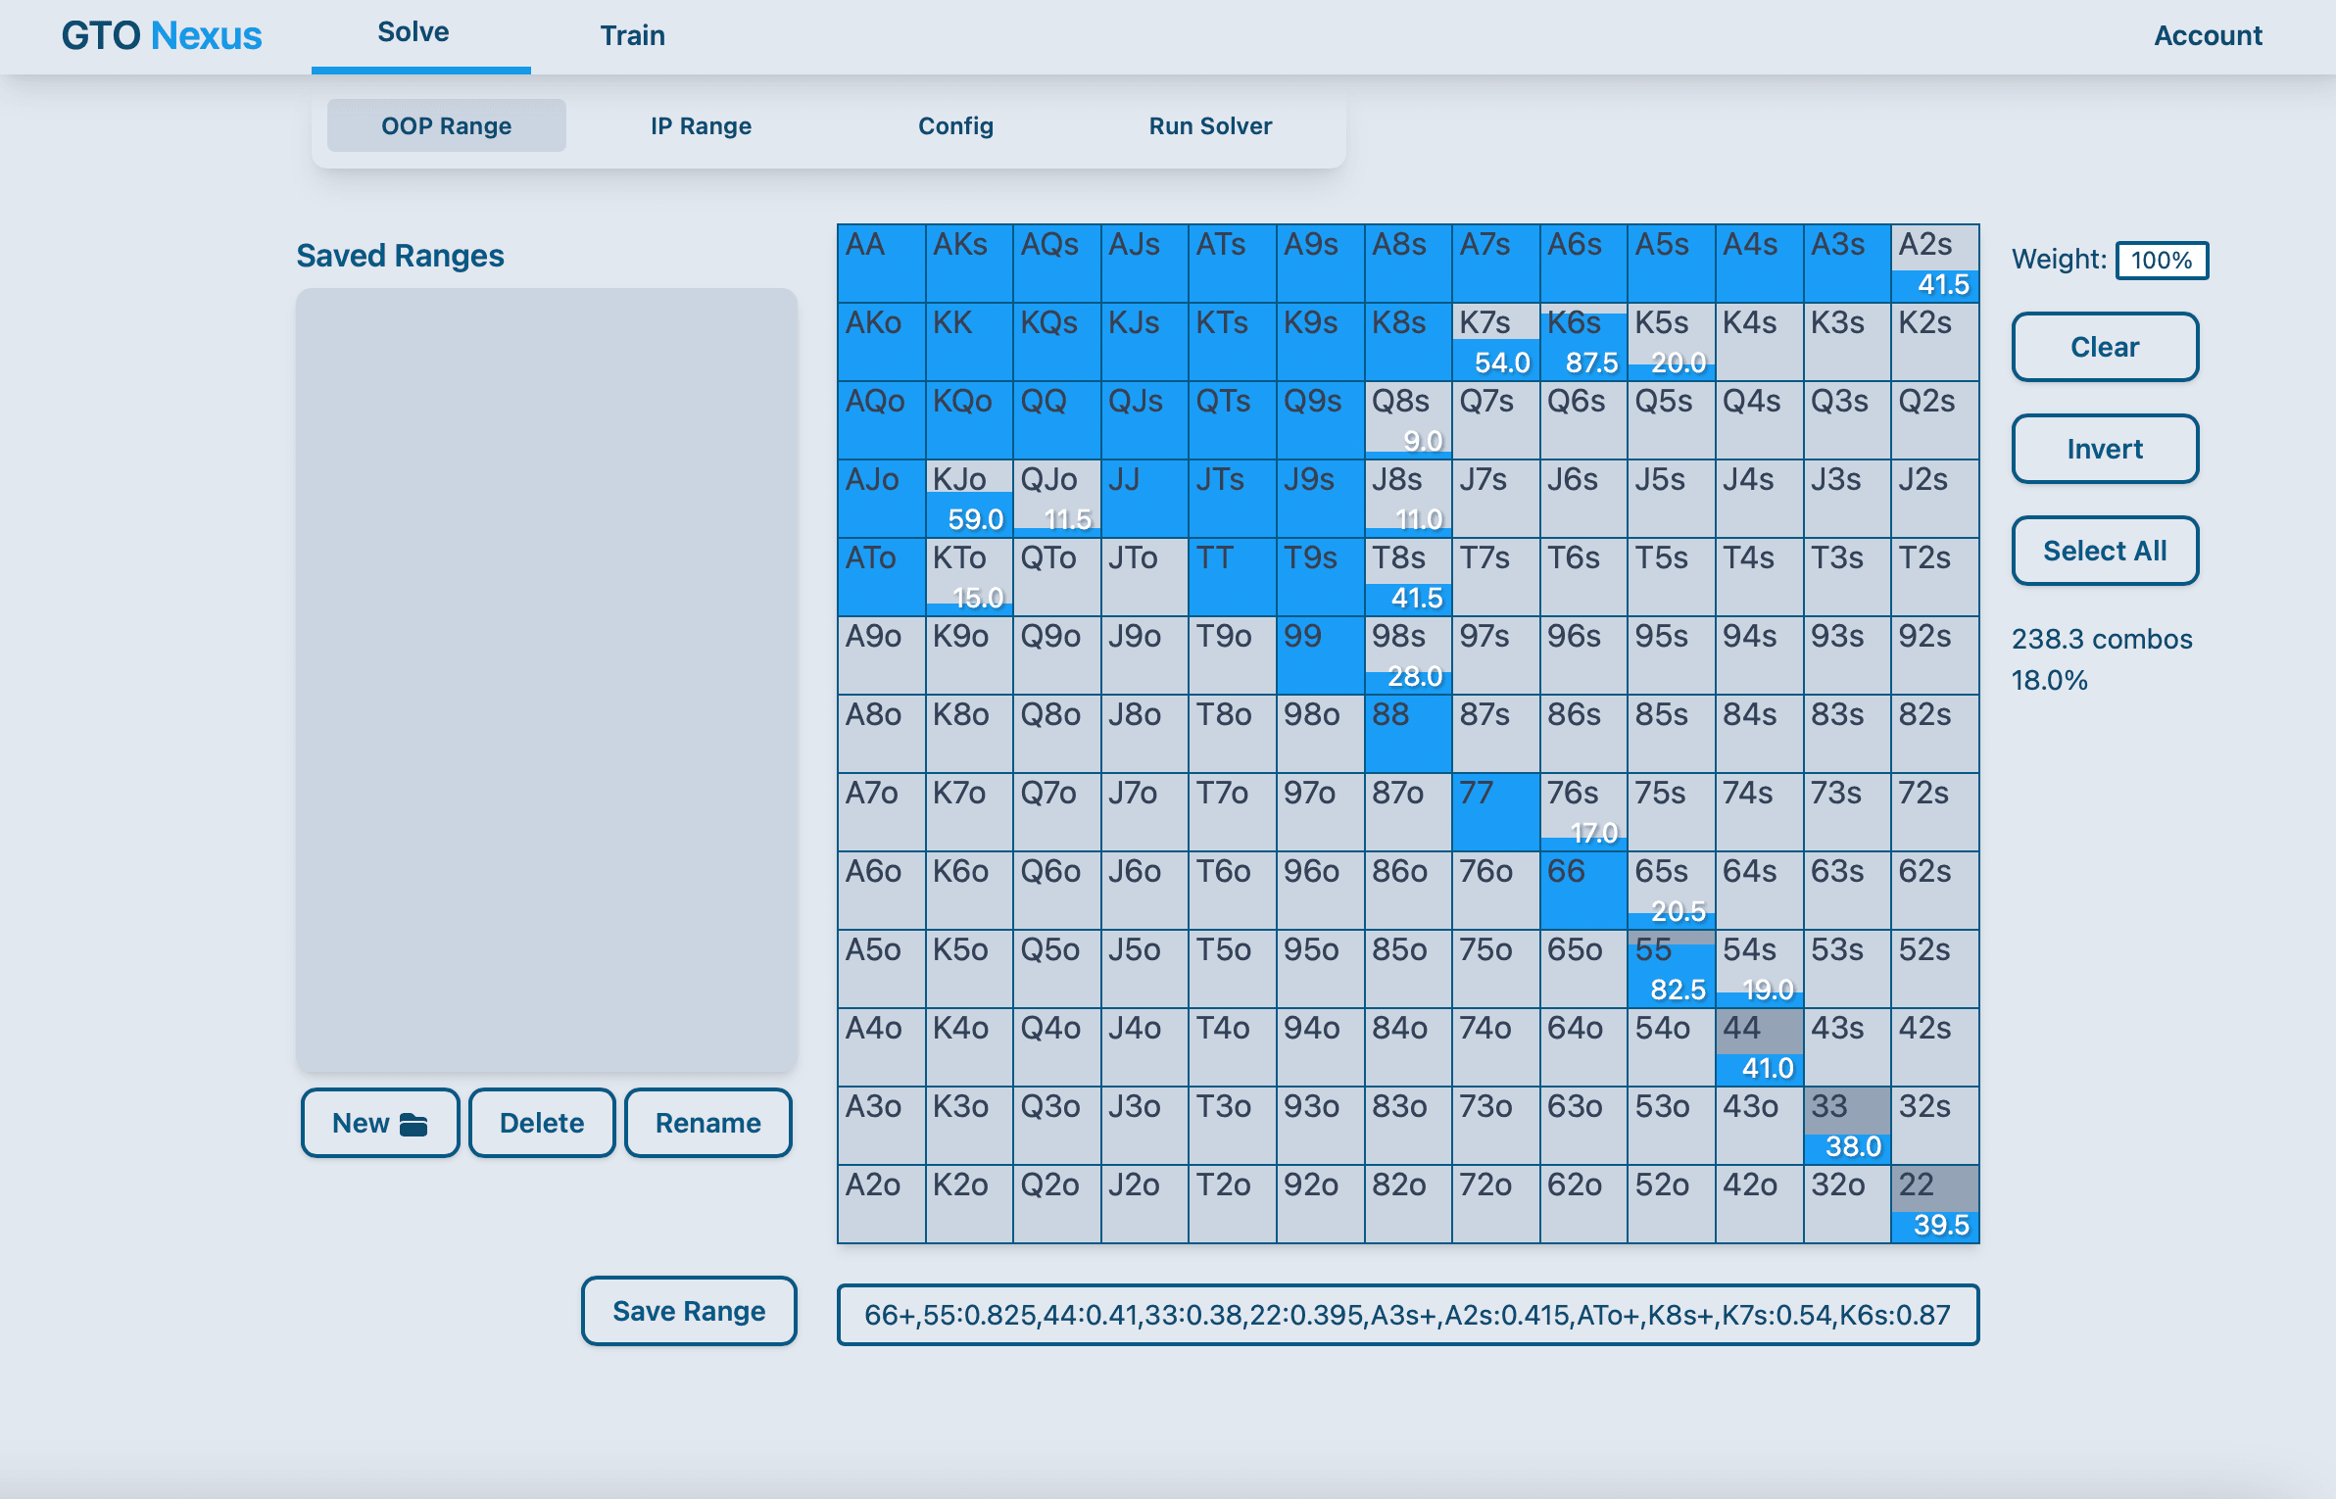Open the Config tab
Viewport: 2336px width, 1499px height.
click(955, 126)
